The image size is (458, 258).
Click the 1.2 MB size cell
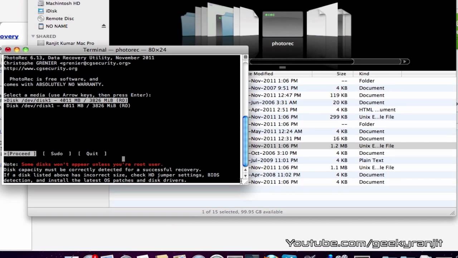[x=339, y=146]
